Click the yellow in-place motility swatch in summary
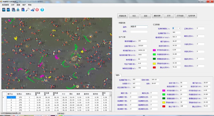The height and width of the screenshot is (116, 214). pyautogui.click(x=154, y=64)
